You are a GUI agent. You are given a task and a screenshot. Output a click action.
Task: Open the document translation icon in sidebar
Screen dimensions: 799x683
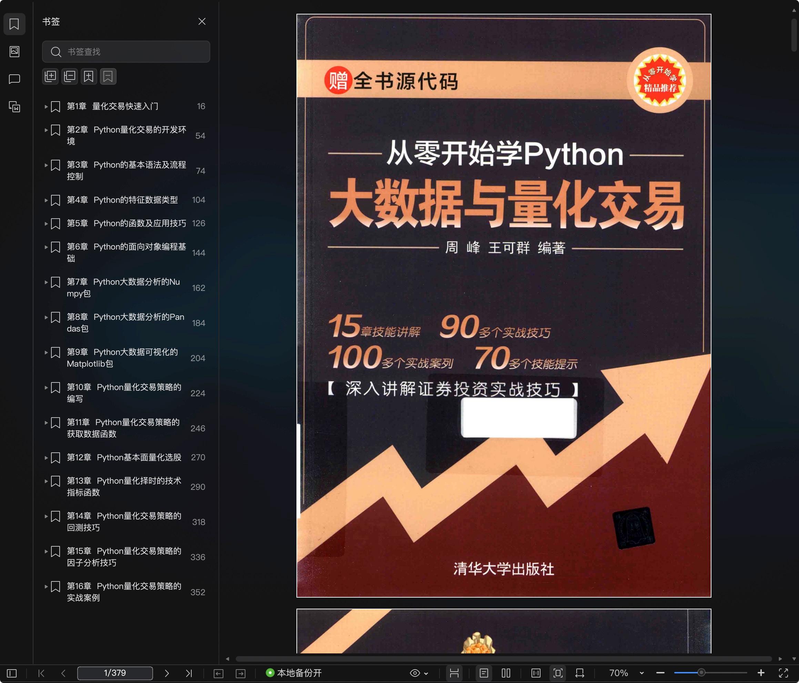coord(14,107)
